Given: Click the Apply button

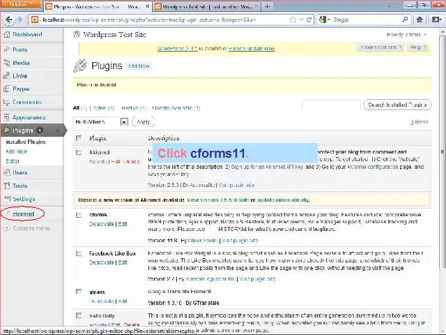Looking at the screenshot, I should point(143,122).
